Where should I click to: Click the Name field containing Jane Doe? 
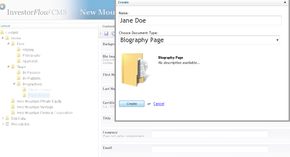[200, 20]
